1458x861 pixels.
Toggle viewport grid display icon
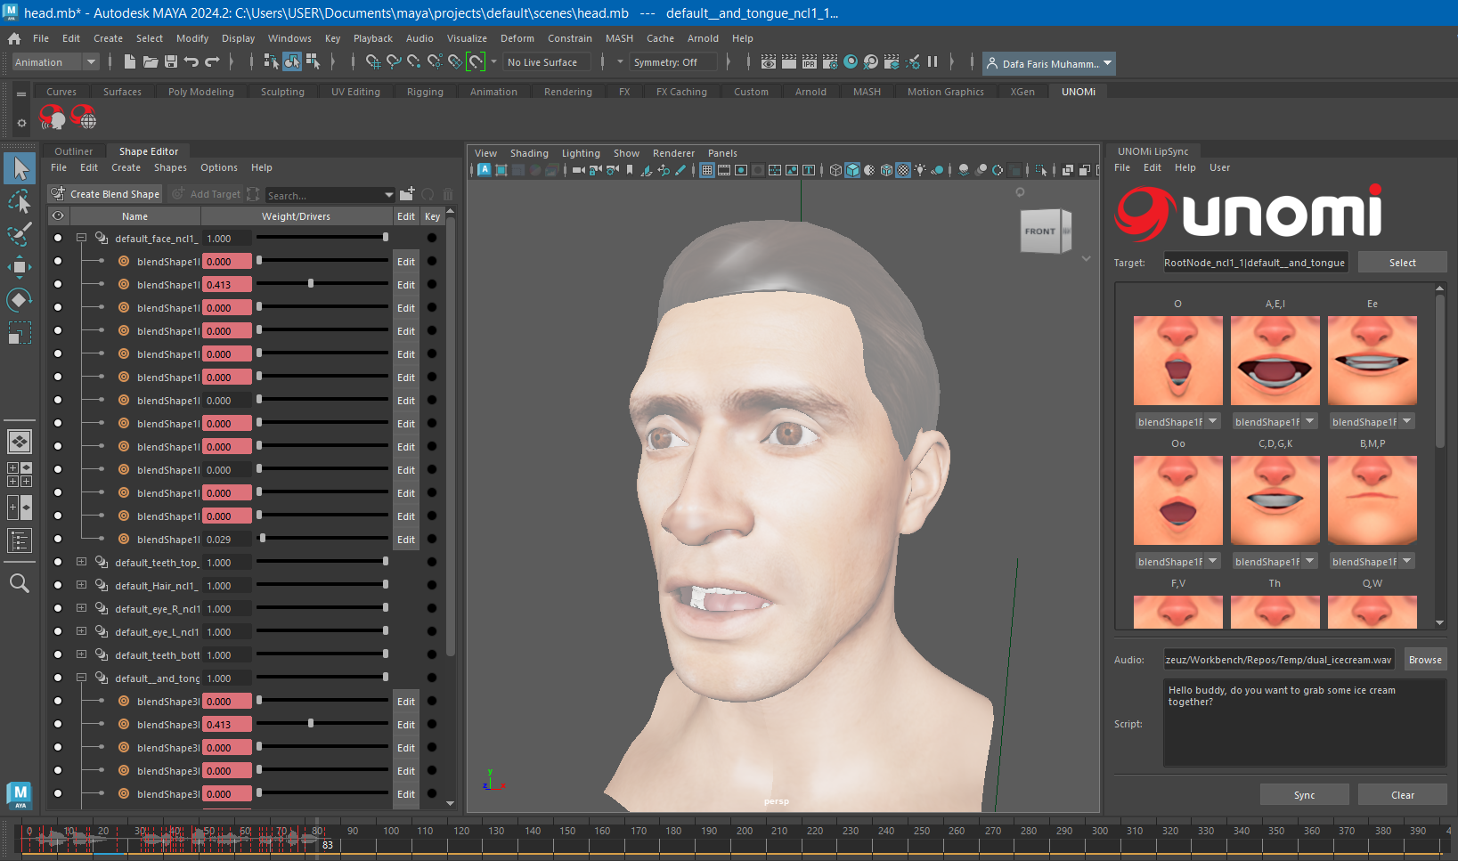[x=706, y=170]
